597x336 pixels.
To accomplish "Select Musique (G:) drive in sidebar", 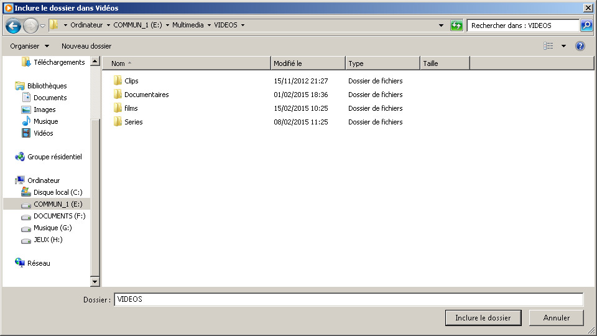I will coord(53,228).
